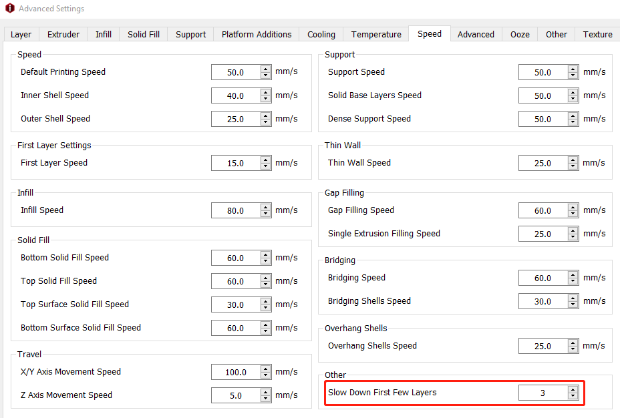Increase Slow Down First Few Layers count

(573, 389)
